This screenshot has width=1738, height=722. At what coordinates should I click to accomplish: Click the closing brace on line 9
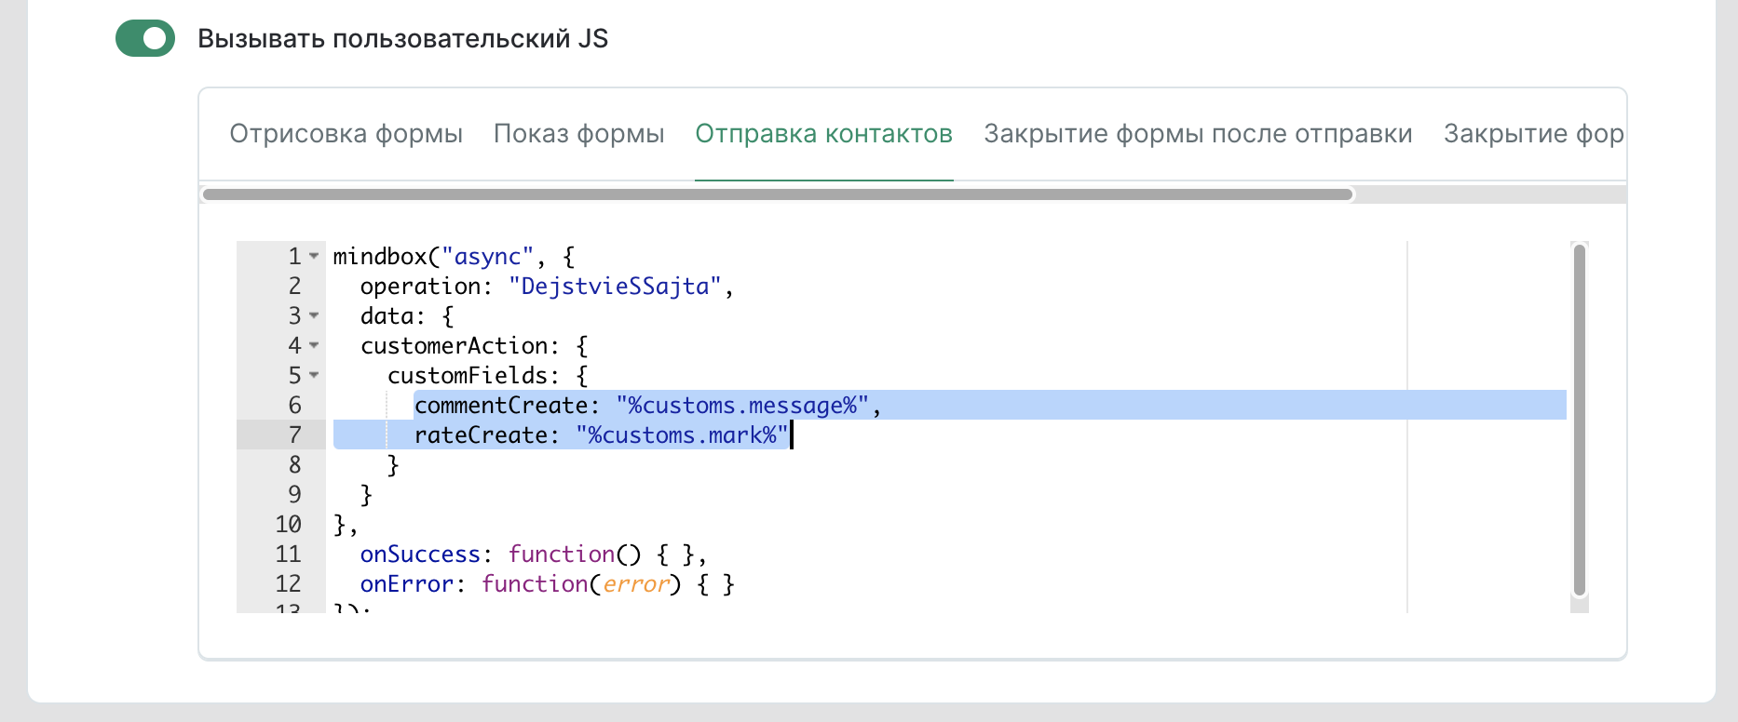[366, 494]
